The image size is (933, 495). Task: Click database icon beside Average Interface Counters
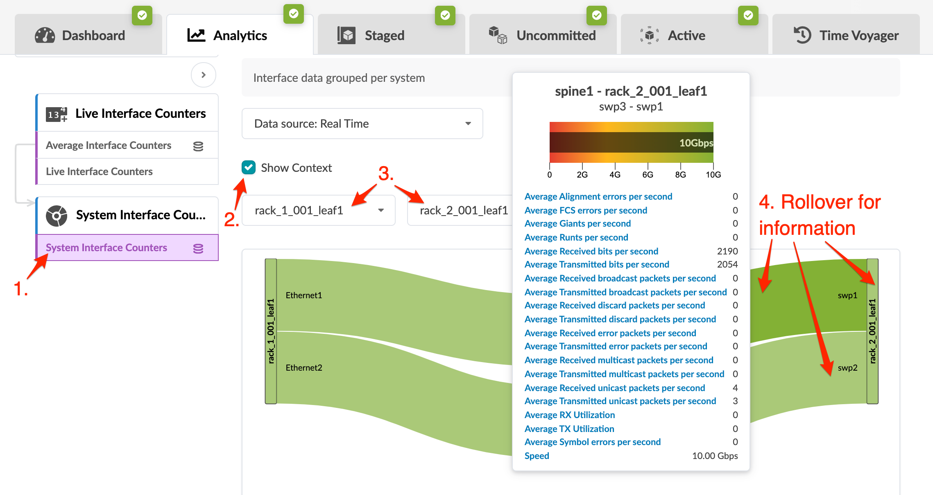point(198,146)
